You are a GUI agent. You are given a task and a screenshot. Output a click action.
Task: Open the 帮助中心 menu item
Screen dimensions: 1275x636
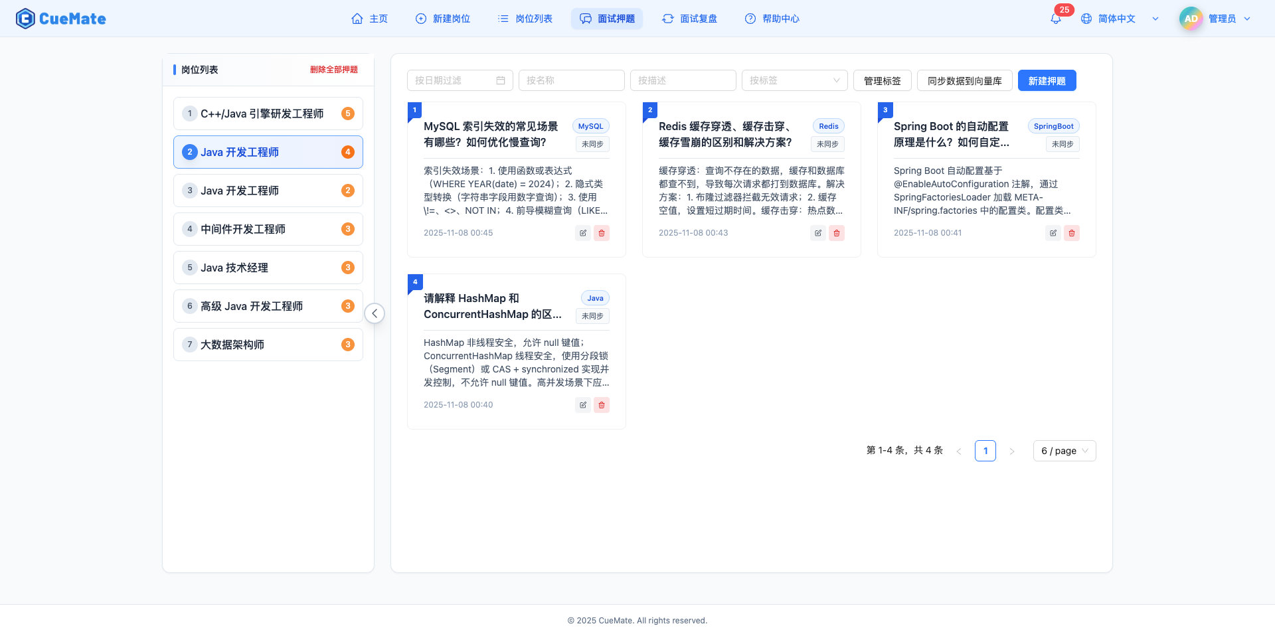(x=772, y=19)
